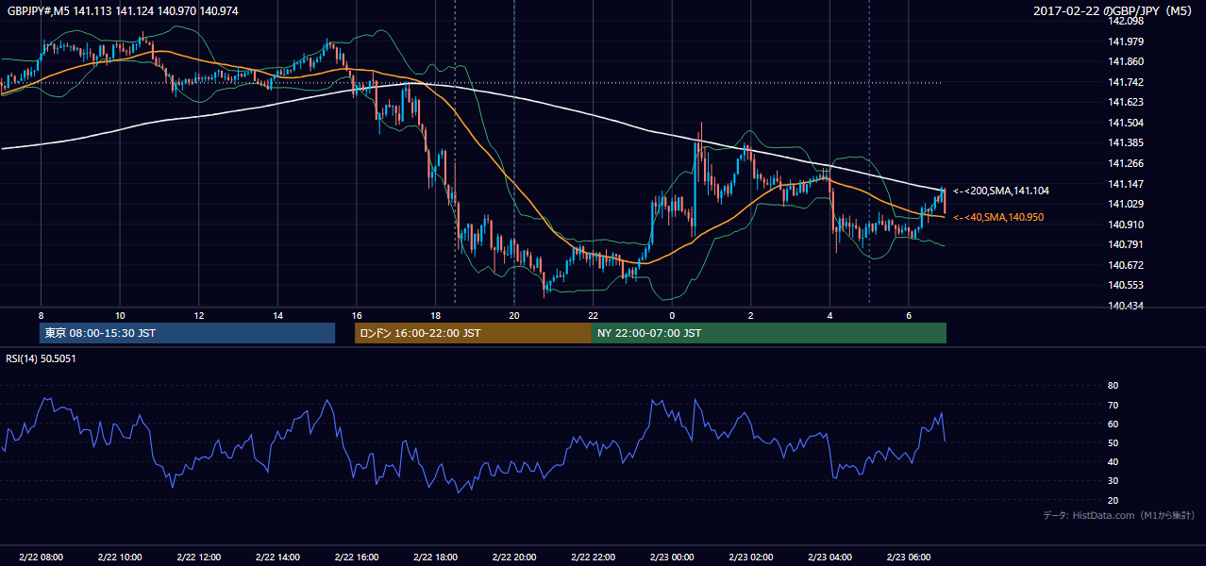
Task: Click price axis label 140.672
Action: (x=1127, y=265)
